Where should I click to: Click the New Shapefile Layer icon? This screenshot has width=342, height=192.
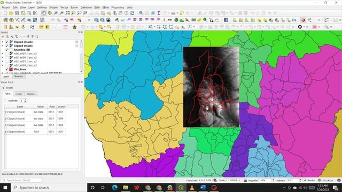pyautogui.click(x=17, y=20)
